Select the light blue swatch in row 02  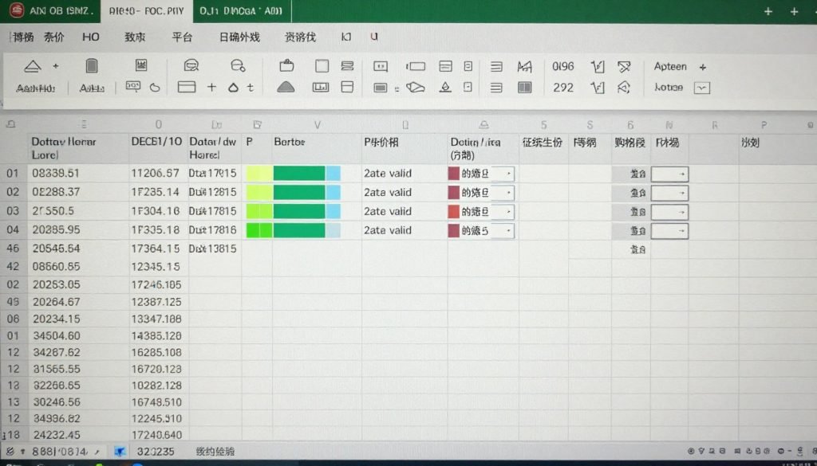pos(333,193)
